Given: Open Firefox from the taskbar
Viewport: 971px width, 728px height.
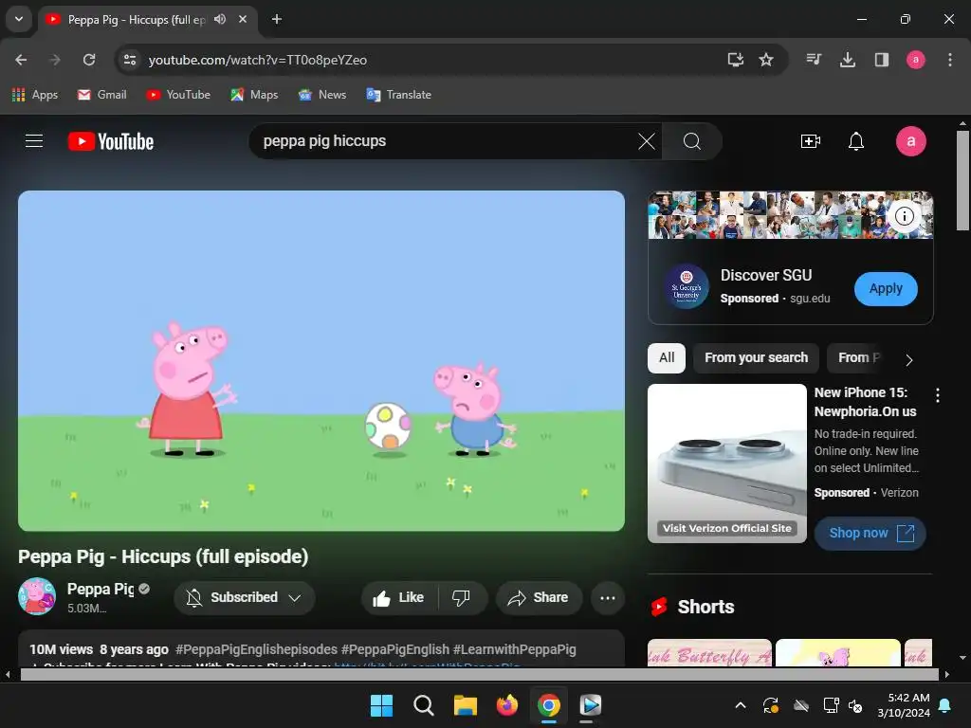Looking at the screenshot, I should pos(507,705).
